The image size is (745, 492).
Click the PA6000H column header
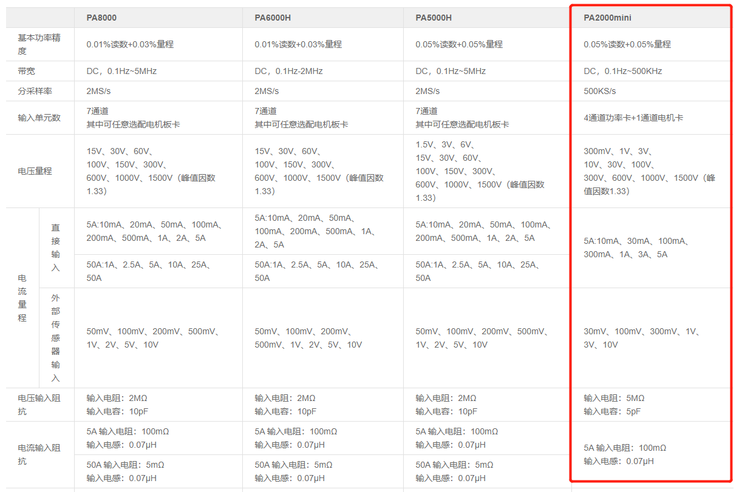[x=273, y=18]
